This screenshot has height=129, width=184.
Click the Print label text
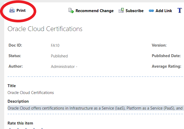pyautogui.click(x=21, y=11)
